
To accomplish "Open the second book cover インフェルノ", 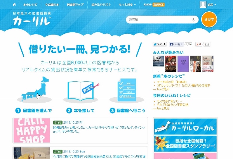I will pyautogui.click(x=171, y=64).
